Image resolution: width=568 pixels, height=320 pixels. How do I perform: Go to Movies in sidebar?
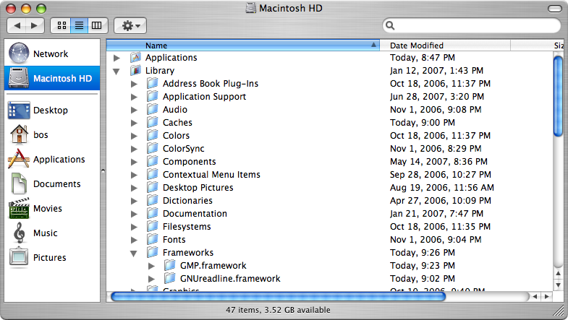click(47, 209)
